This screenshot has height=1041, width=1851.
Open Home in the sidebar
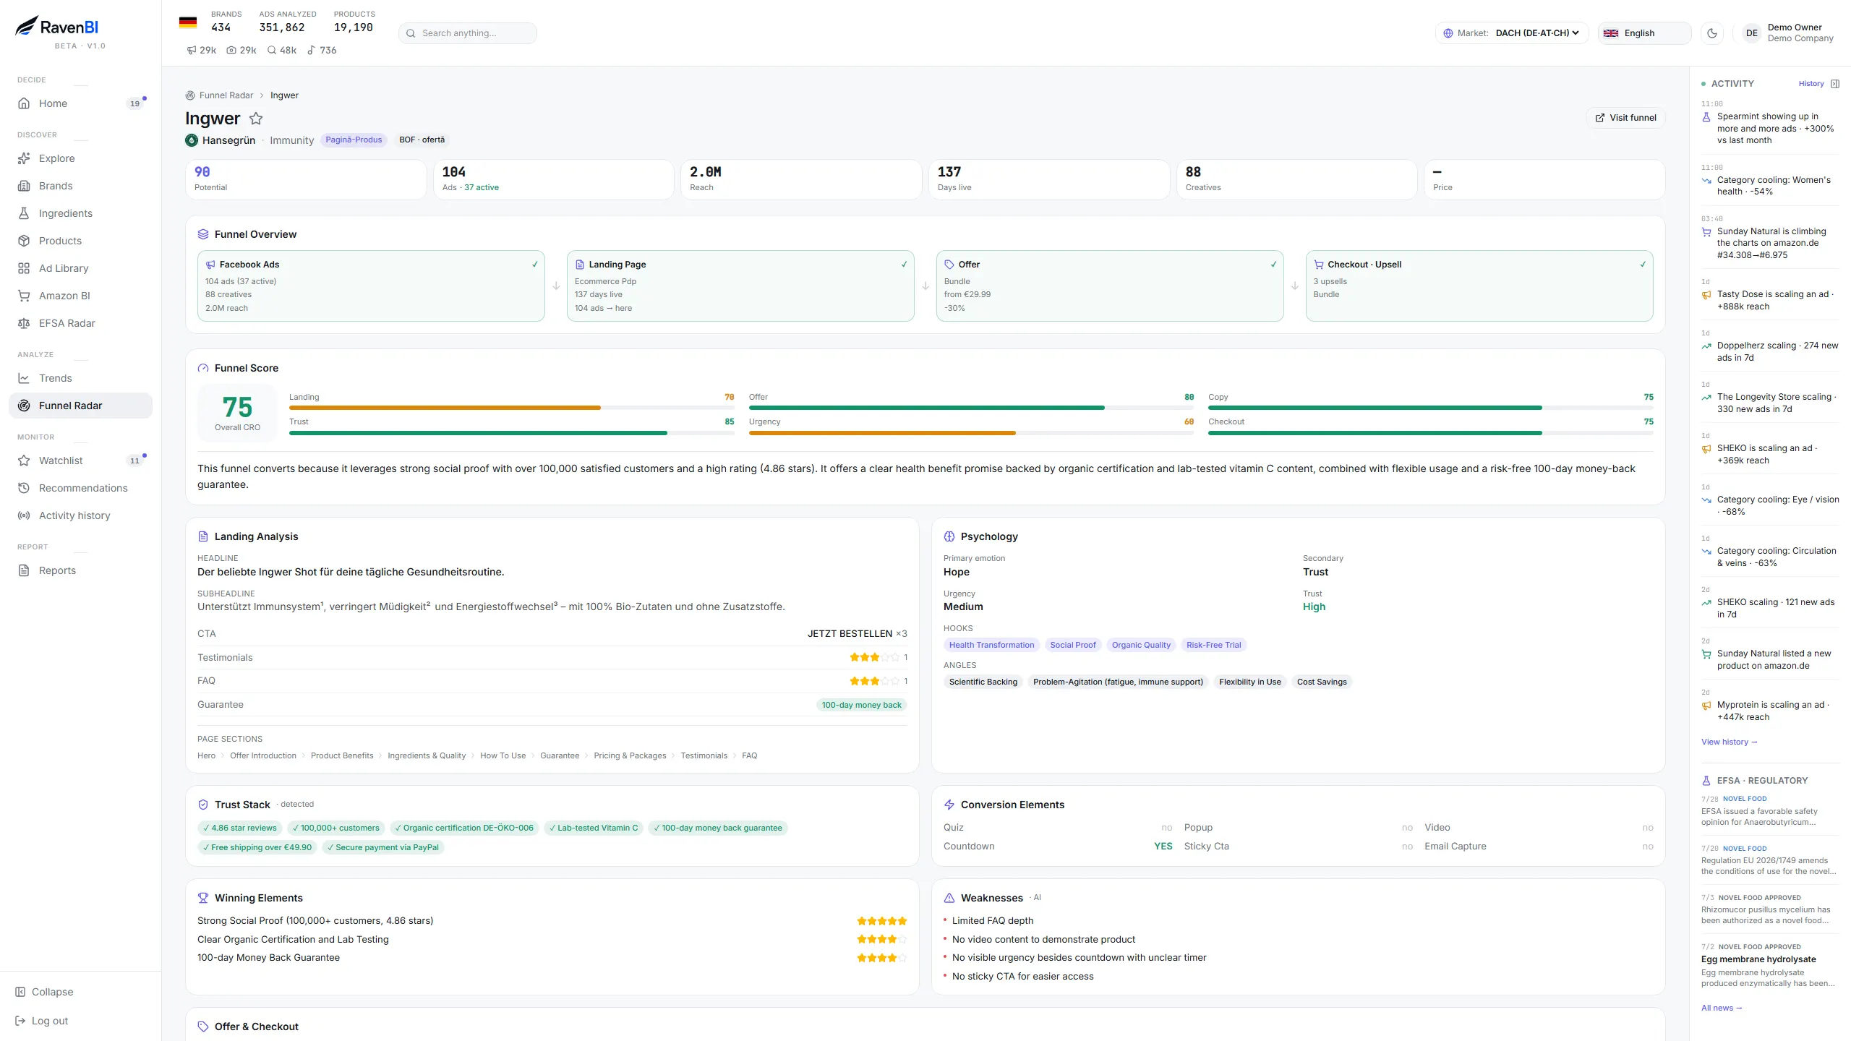pos(80,103)
